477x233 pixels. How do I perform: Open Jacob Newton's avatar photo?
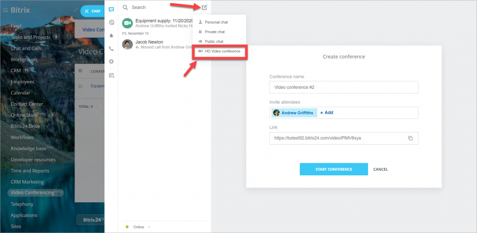(x=127, y=44)
